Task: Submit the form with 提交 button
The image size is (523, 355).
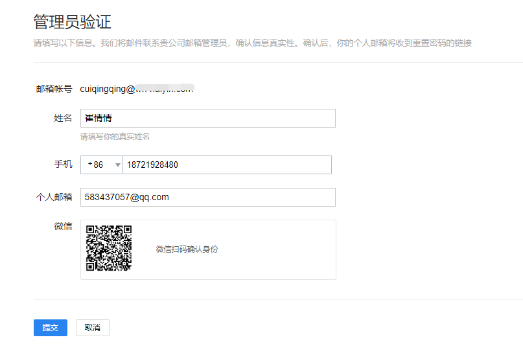Action: pos(50,328)
